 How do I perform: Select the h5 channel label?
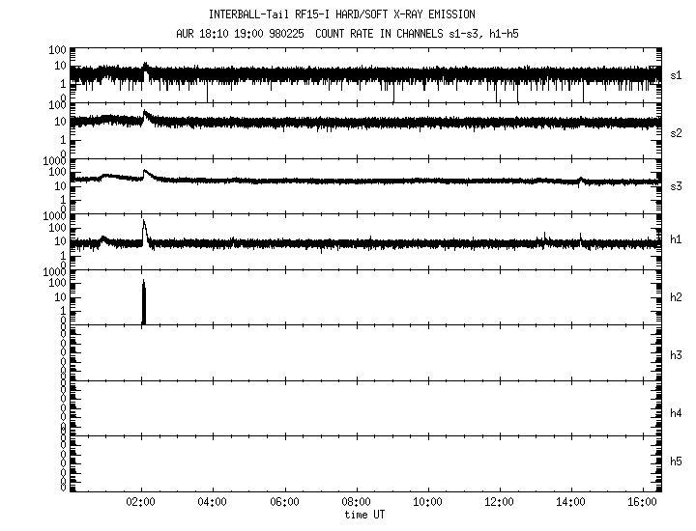676,462
